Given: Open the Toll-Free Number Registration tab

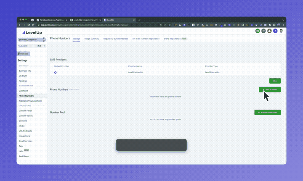Looking at the screenshot, I should coord(146,39).
